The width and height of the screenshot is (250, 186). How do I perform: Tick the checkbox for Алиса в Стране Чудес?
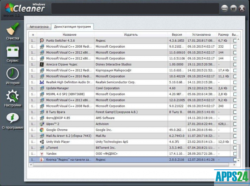click(x=235, y=65)
